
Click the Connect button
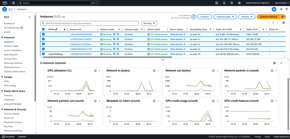pyautogui.click(x=204, y=17)
